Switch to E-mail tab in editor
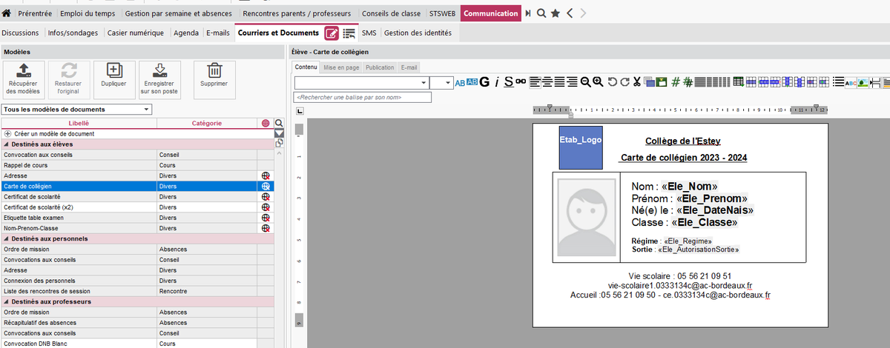890x348 pixels. (409, 67)
